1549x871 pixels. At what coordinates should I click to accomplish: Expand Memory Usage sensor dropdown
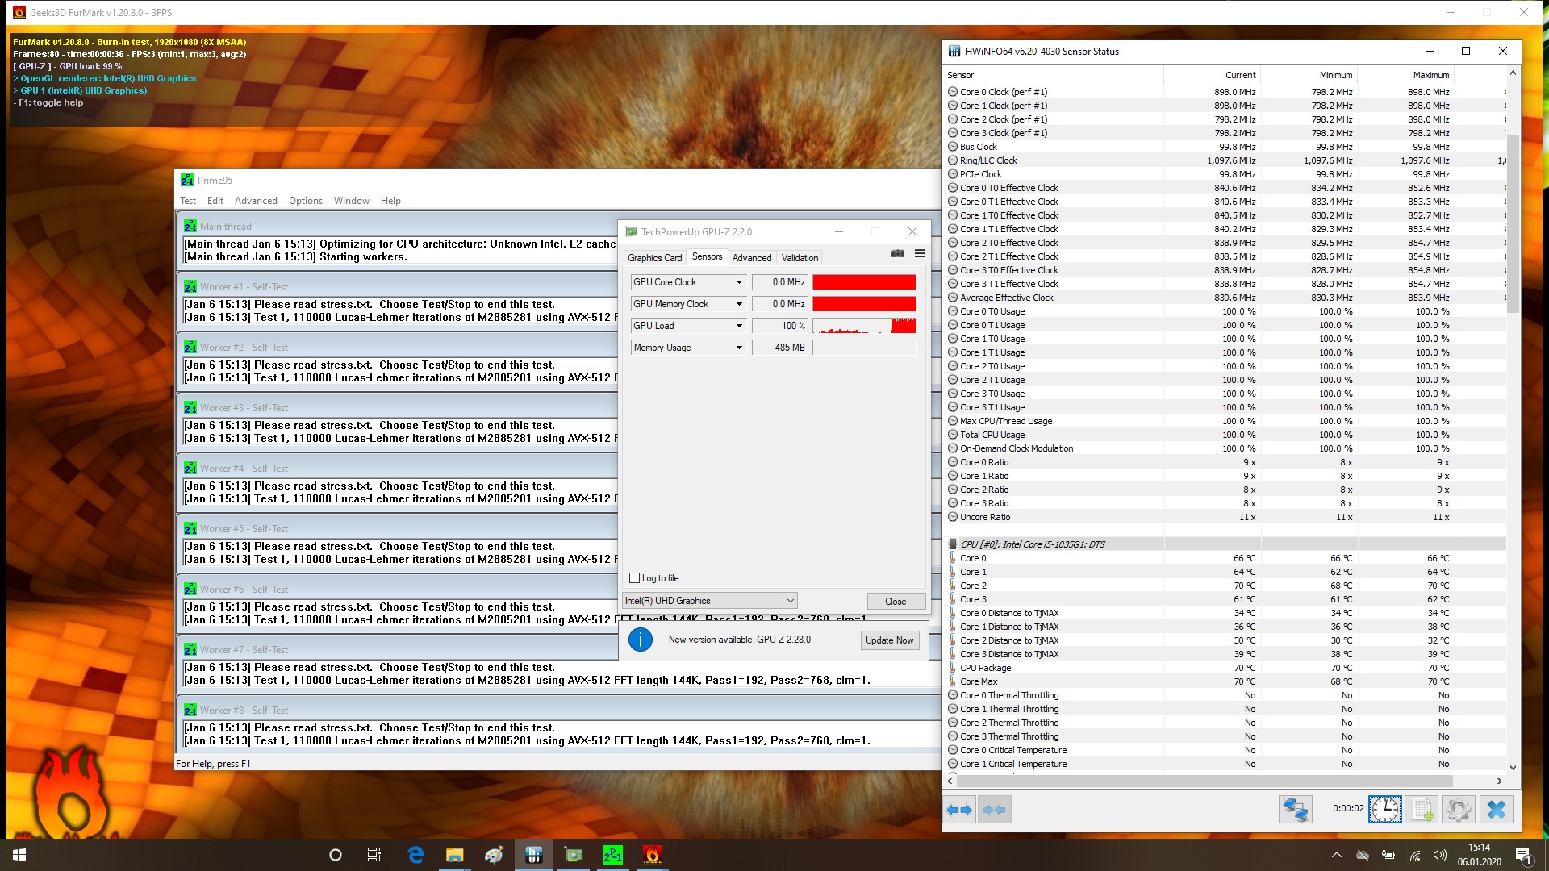738,348
